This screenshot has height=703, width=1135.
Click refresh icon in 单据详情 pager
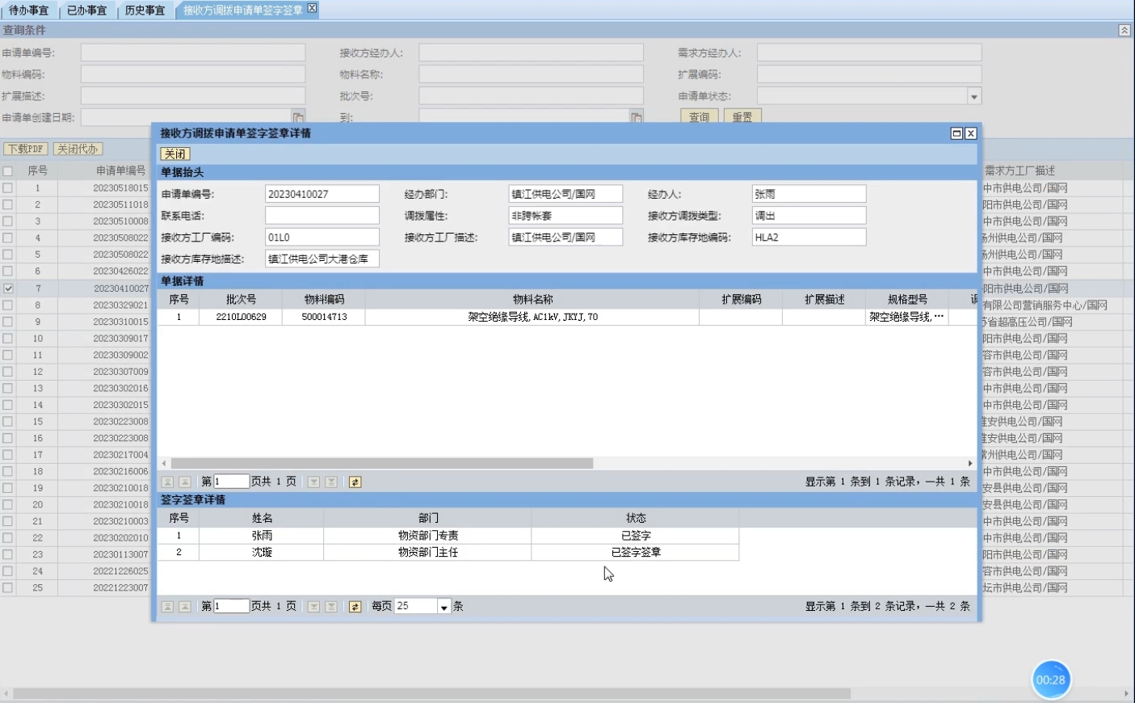click(355, 482)
